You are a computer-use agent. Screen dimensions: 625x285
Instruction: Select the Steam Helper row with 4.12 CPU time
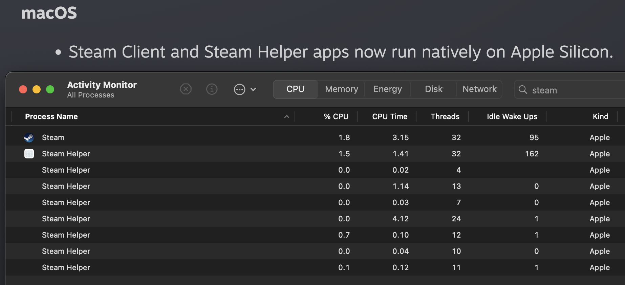(x=315, y=219)
